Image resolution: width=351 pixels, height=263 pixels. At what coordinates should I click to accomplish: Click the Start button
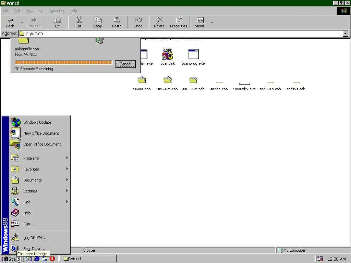point(10,259)
